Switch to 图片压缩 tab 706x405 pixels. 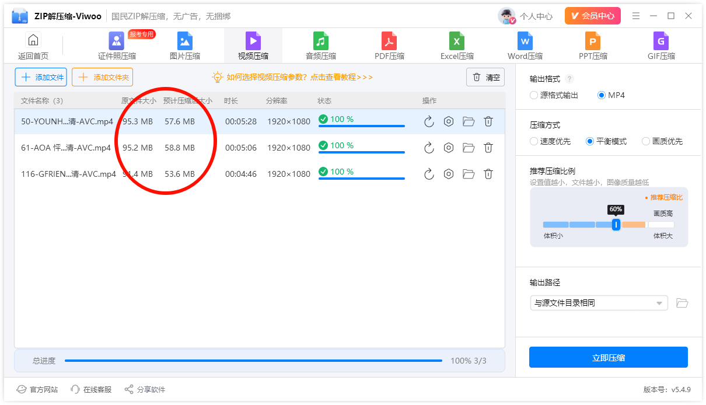click(185, 46)
